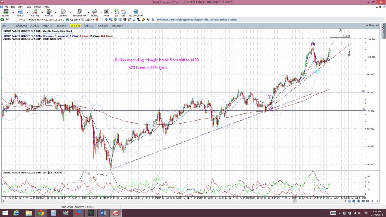The height and width of the screenshot is (217, 386).
Task: Click the first blue chart icon at bottom right
Action: coord(349,201)
